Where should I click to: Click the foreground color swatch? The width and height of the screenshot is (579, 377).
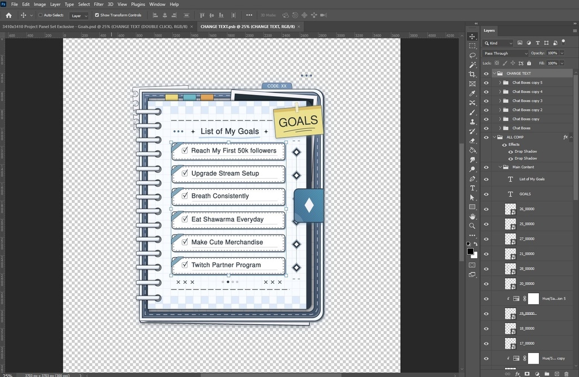click(470, 251)
